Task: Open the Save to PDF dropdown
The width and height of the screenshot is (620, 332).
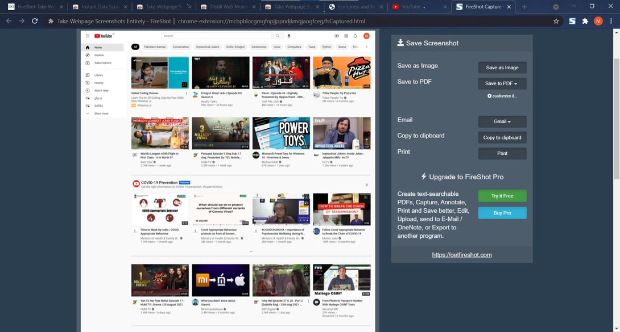Action: point(502,83)
